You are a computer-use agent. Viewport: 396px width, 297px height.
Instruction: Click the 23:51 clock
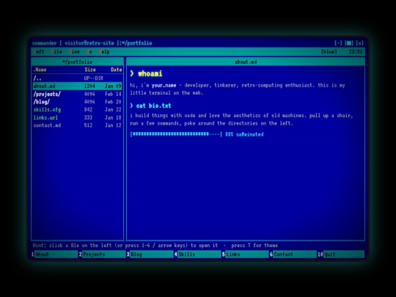tap(356, 52)
